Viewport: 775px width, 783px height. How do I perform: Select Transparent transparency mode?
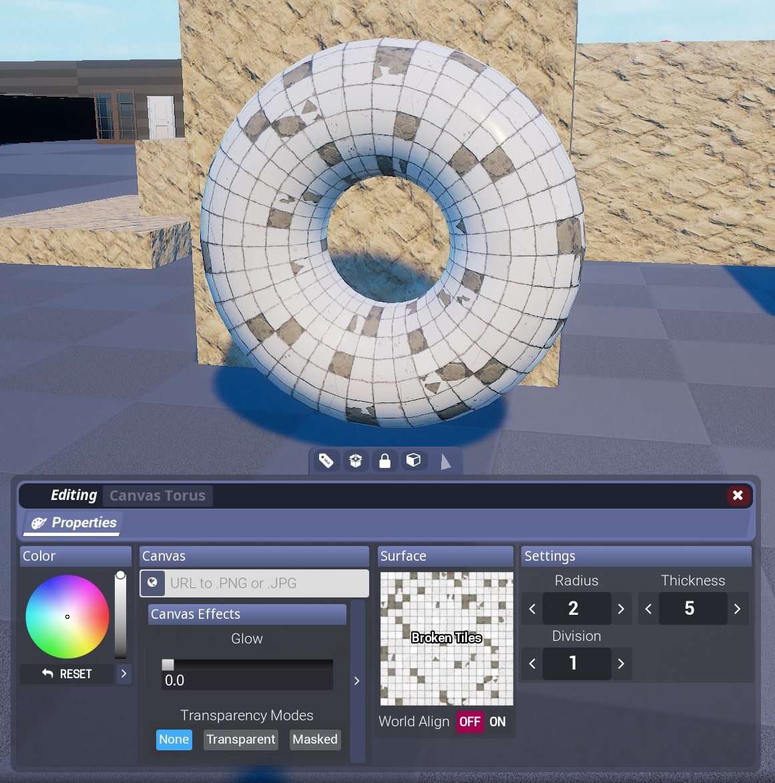[x=241, y=739]
